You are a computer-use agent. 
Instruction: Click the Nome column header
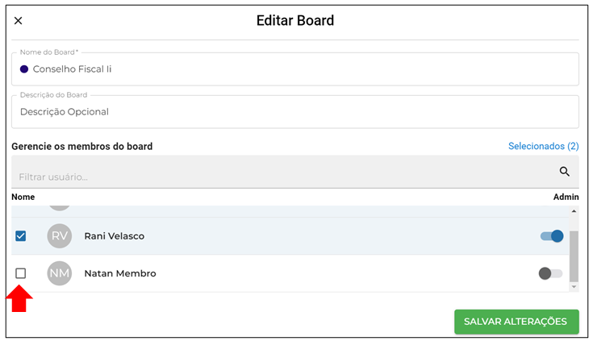(23, 197)
